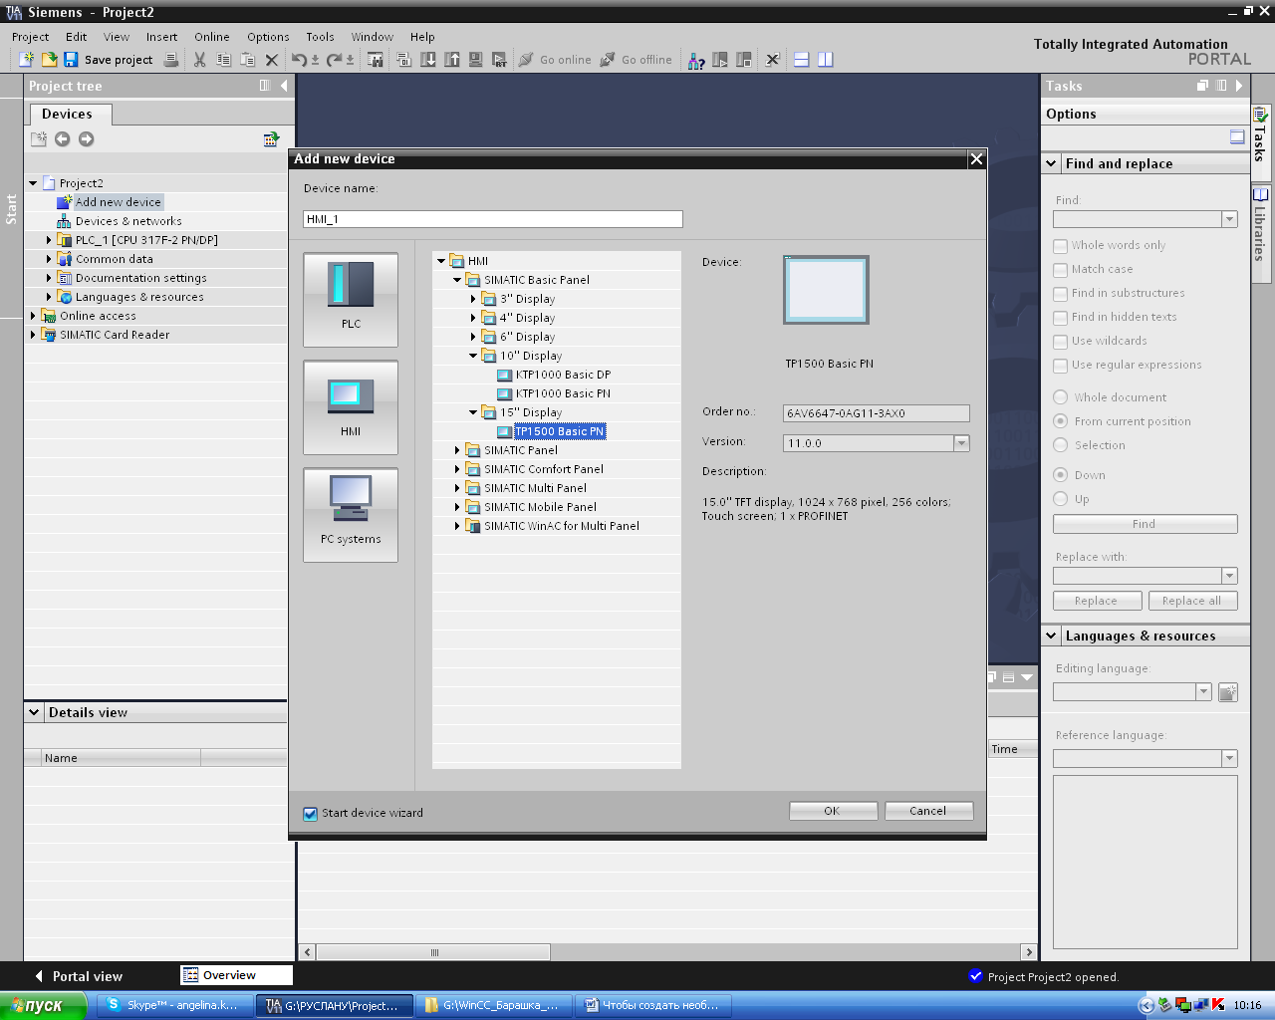1275x1020 pixels.
Task: Toggle the Match case checkbox
Action: coord(1060,270)
